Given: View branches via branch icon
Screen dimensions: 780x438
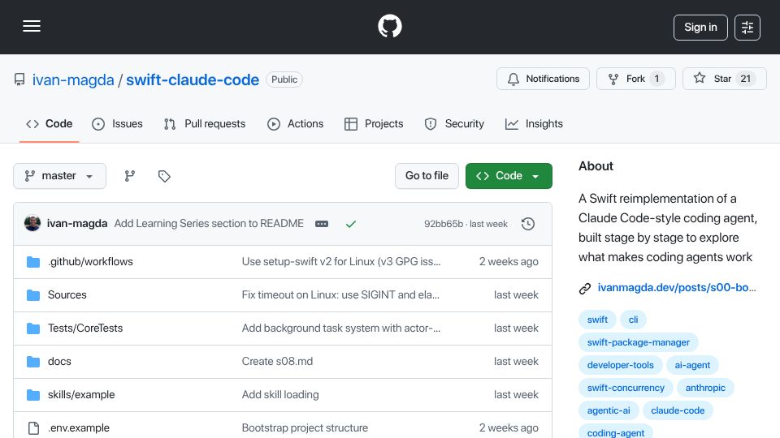Looking at the screenshot, I should coord(130,176).
